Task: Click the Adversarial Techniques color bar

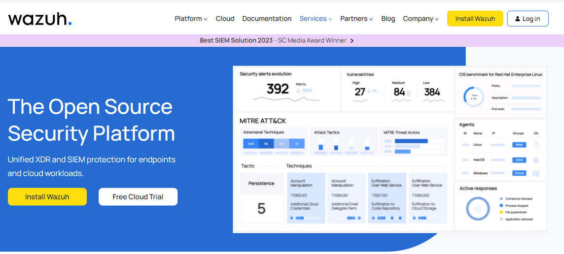Action: (274, 144)
